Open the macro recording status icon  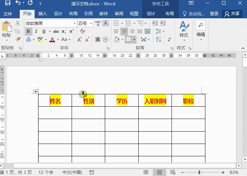[x=91, y=172]
